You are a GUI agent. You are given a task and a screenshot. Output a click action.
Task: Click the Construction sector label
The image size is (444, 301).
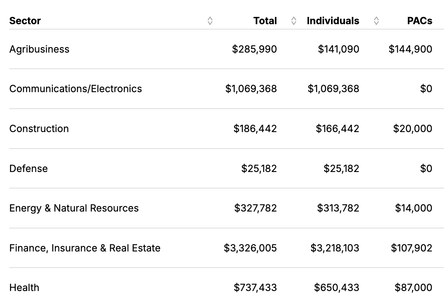(39, 129)
